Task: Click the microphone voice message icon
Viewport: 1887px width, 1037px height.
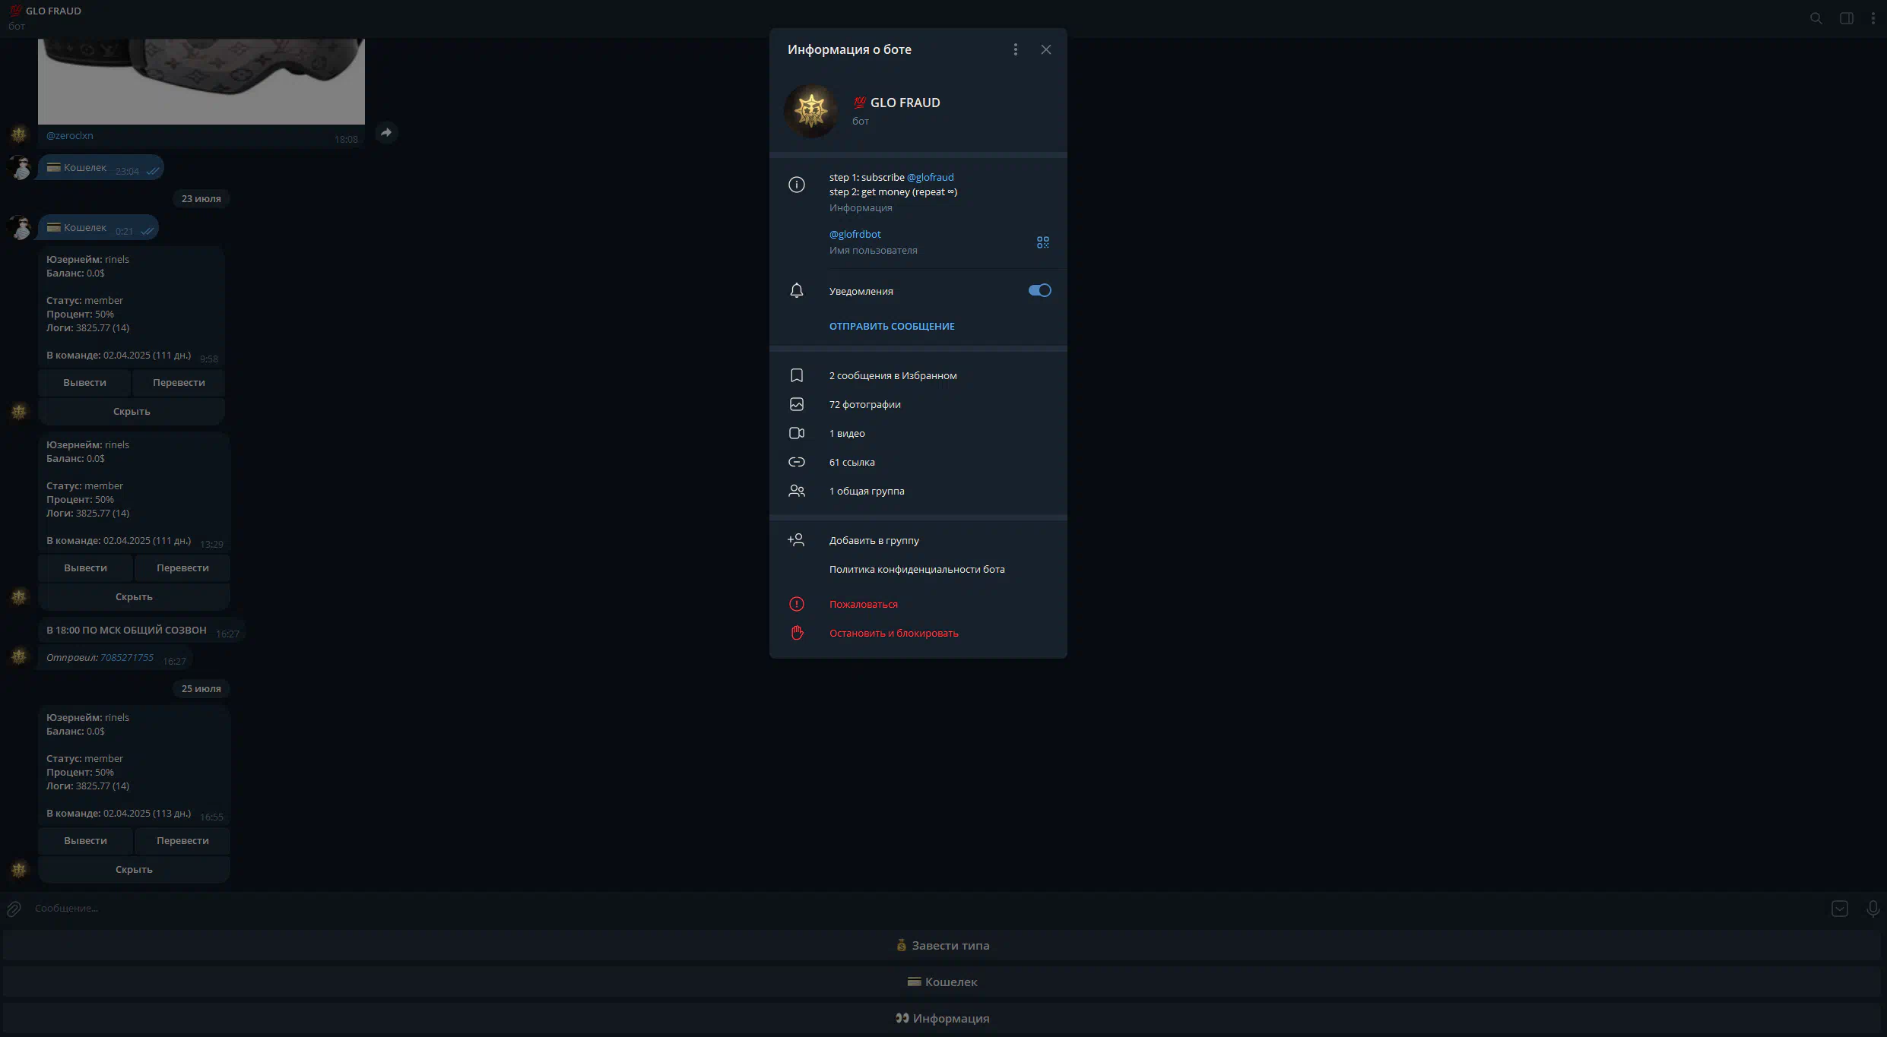Action: [x=1873, y=909]
